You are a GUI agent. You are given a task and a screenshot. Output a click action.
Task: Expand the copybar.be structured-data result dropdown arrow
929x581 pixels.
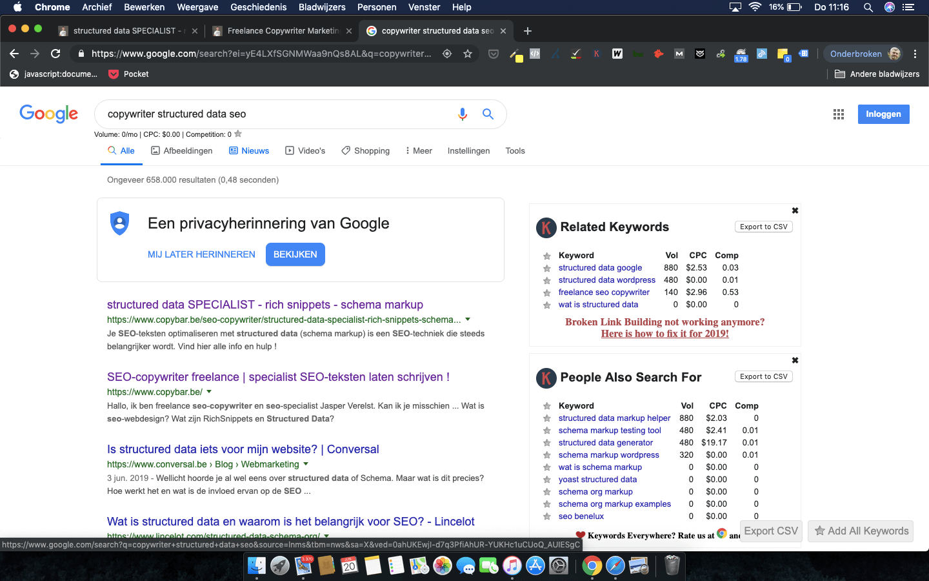tap(468, 320)
